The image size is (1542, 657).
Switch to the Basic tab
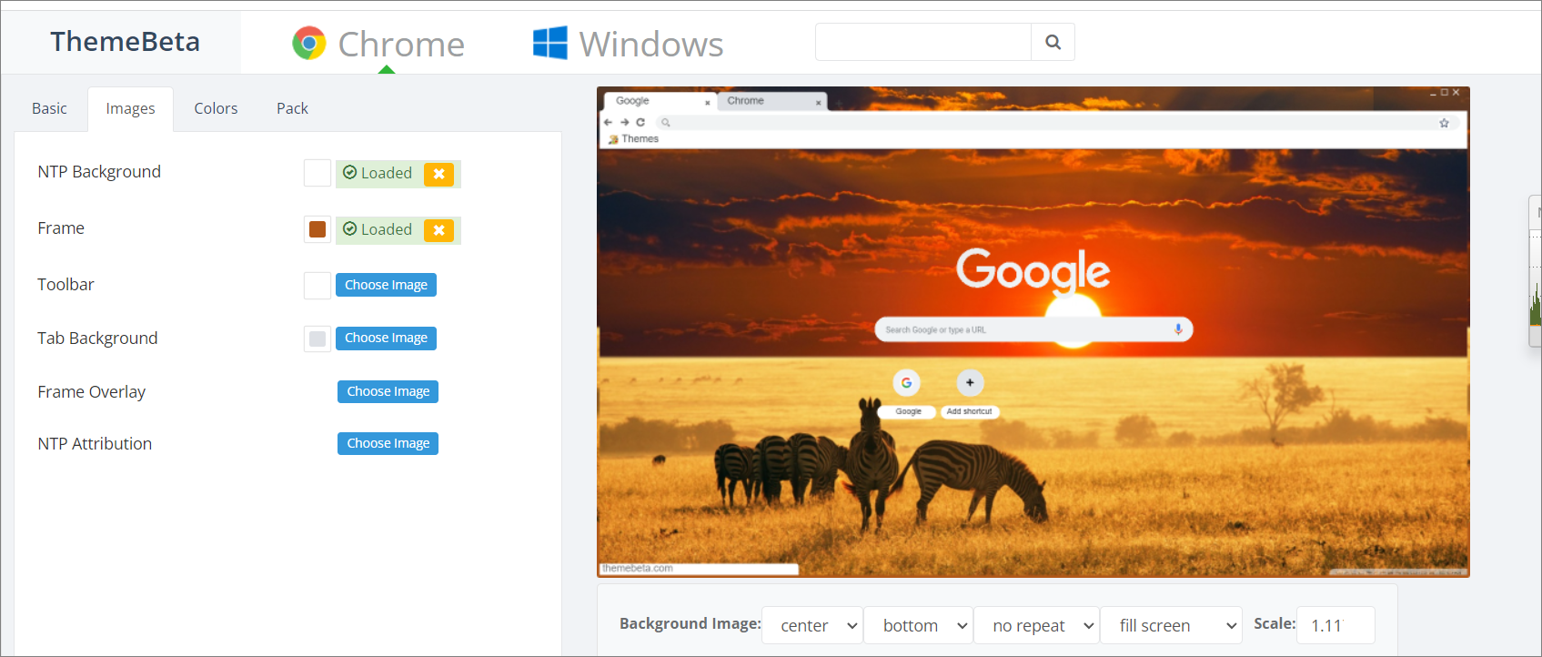[49, 108]
